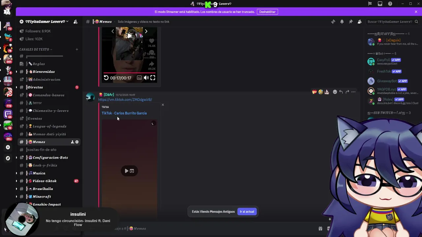Show pinned messages pin icon
Screen dimensions: 422x237
pyautogui.click(x=351, y=22)
